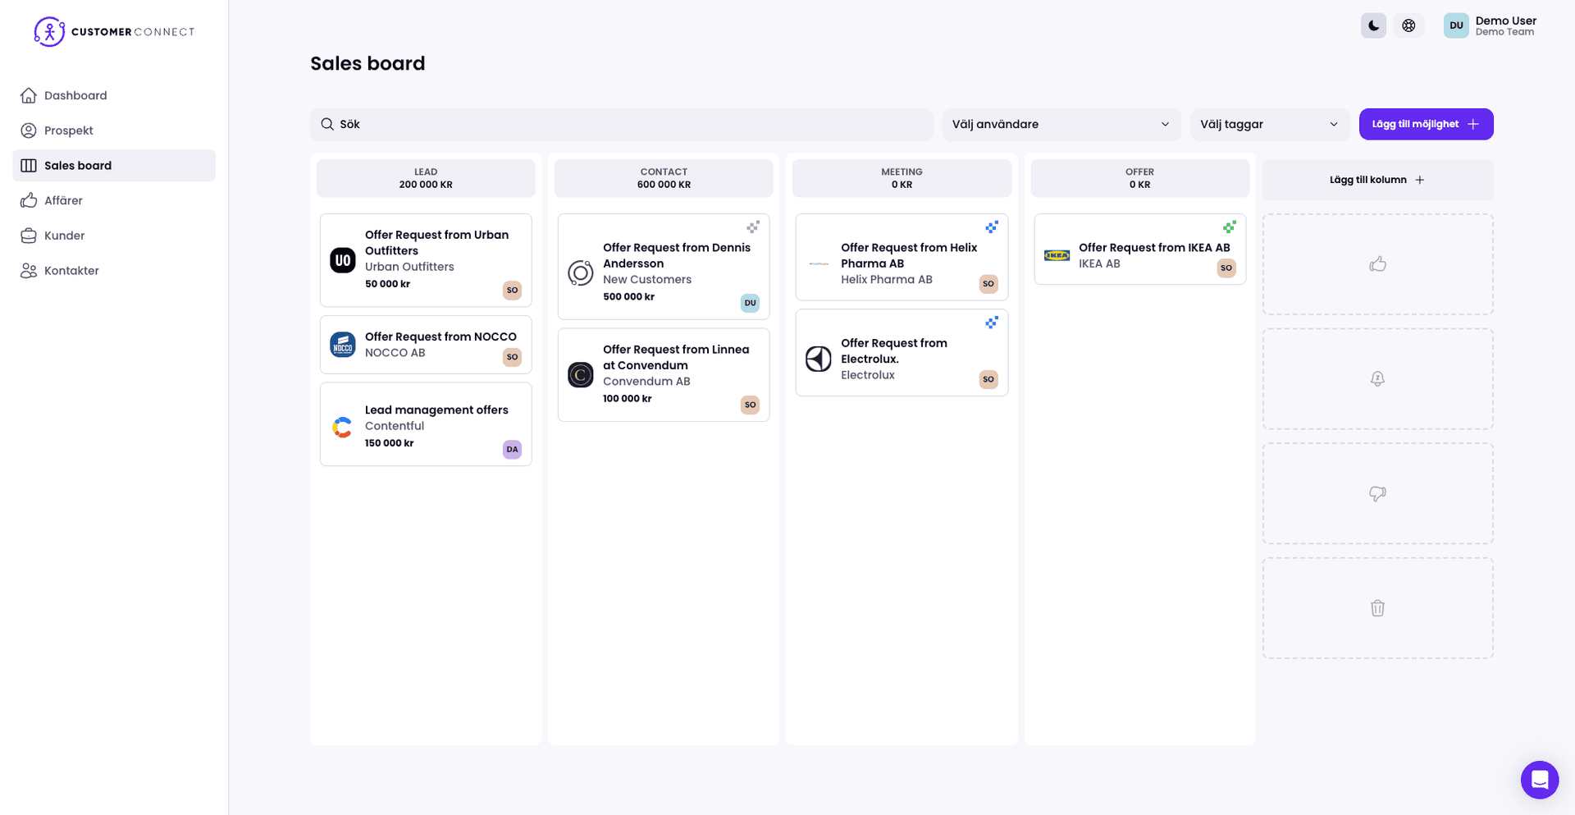Click the theme settings wheel icon
The image size is (1575, 815).
coord(1408,25)
